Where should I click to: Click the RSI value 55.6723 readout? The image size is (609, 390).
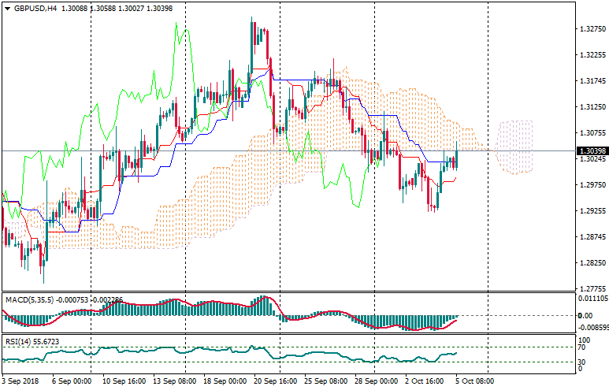[x=46, y=340]
